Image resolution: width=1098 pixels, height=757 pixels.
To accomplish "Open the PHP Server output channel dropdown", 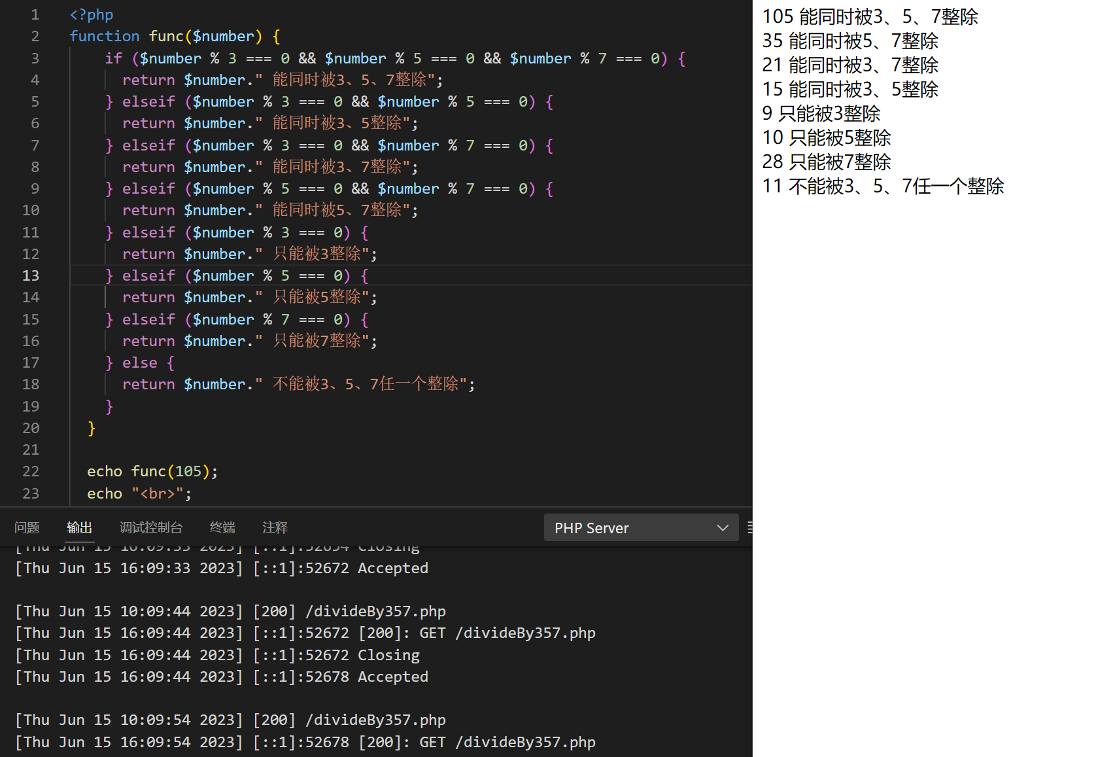I will (641, 527).
